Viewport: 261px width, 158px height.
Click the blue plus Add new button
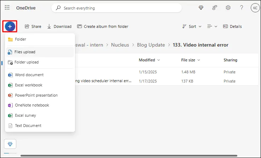[10, 26]
